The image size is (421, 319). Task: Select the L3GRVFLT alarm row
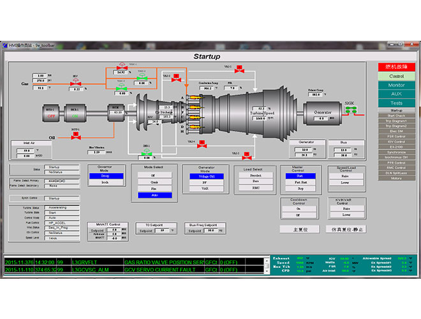click(134, 262)
